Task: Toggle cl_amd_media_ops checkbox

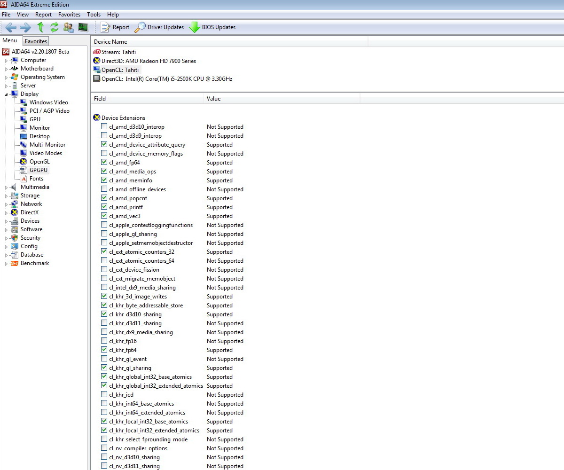Action: point(104,172)
